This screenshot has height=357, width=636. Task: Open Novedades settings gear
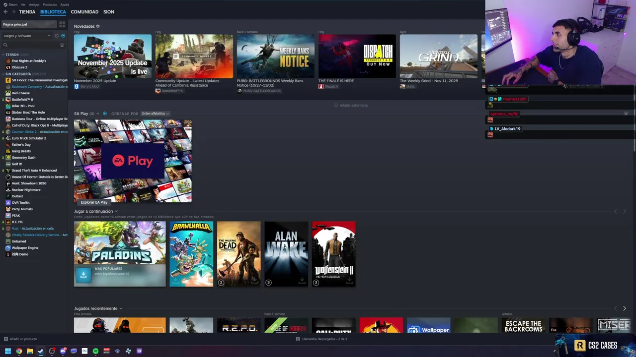(x=98, y=26)
